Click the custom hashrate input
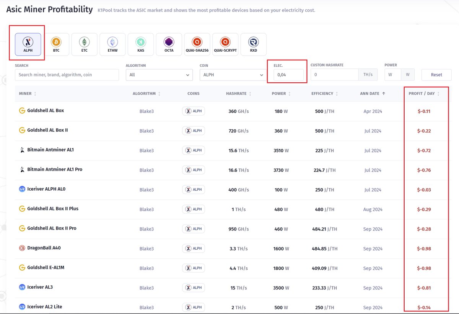459x314 pixels. tap(334, 75)
